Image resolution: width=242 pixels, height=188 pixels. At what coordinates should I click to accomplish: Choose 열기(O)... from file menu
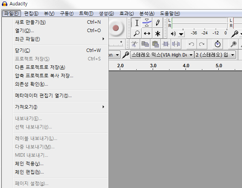click(x=60, y=31)
